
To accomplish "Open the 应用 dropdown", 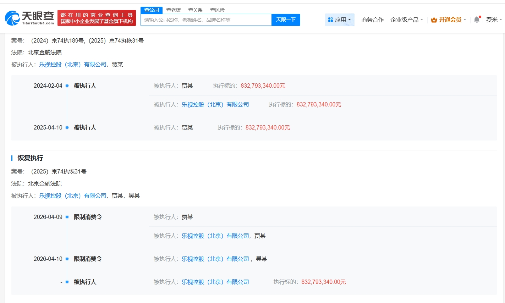I will tap(340, 20).
